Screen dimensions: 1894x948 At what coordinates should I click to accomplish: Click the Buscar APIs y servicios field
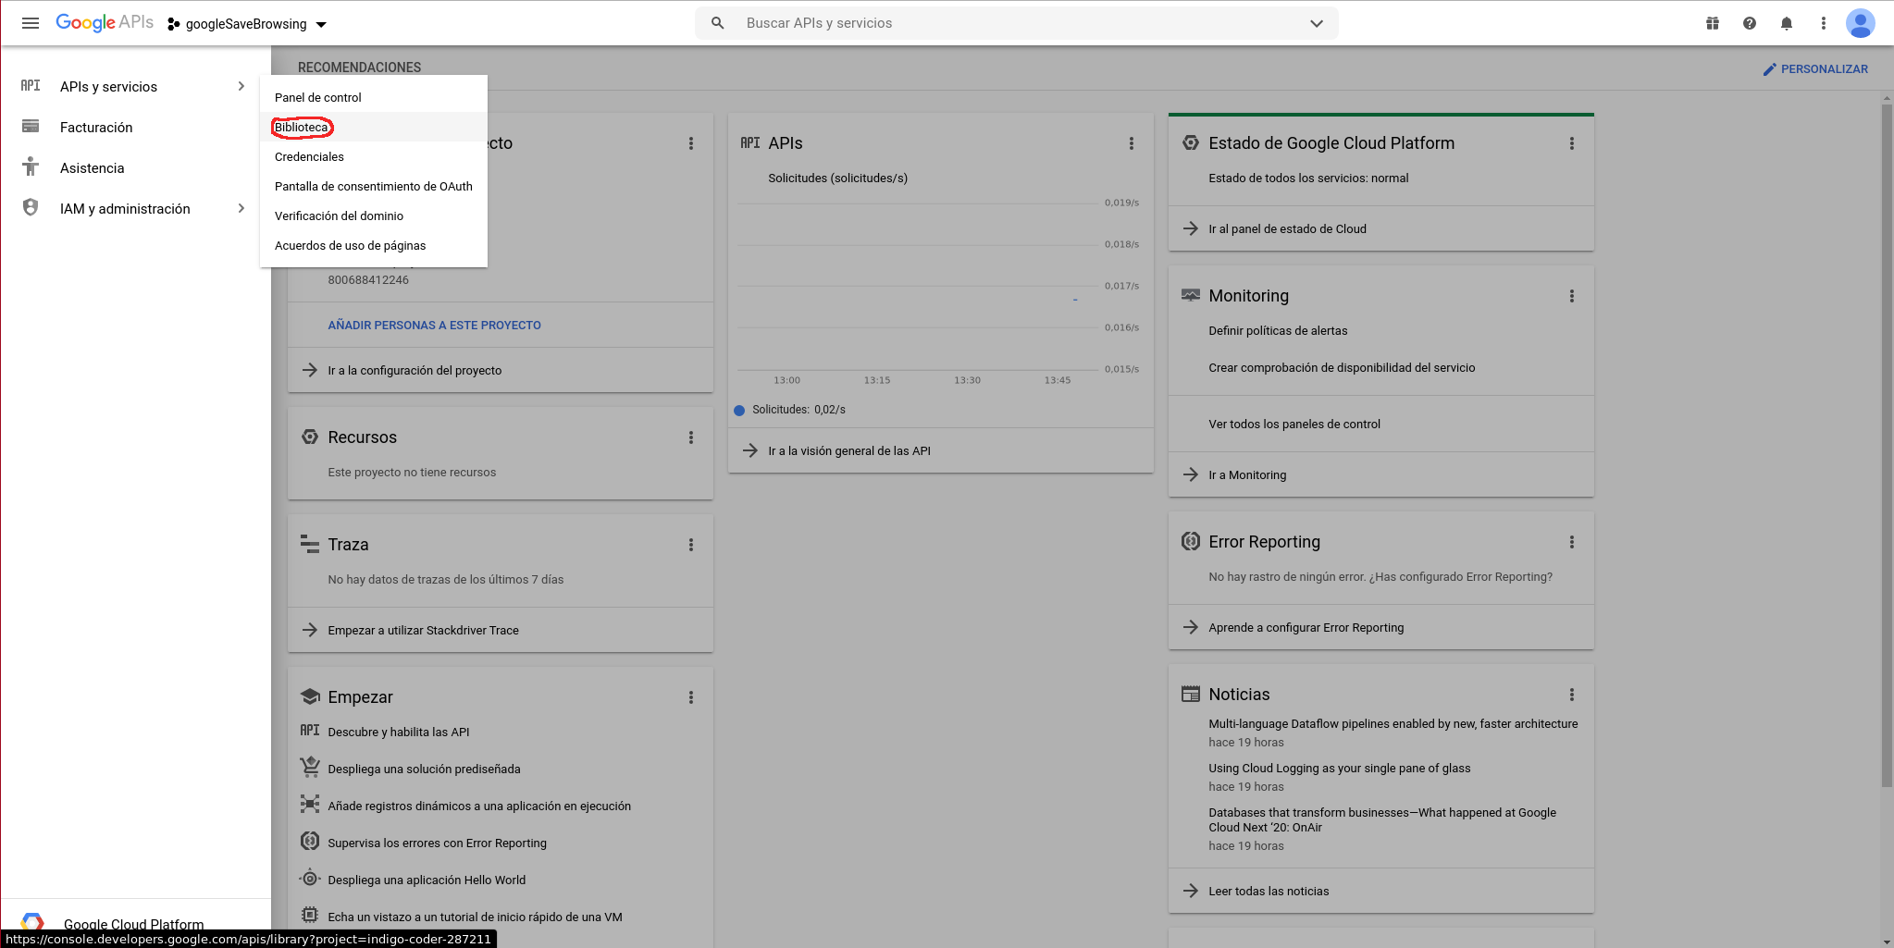click(x=1009, y=23)
